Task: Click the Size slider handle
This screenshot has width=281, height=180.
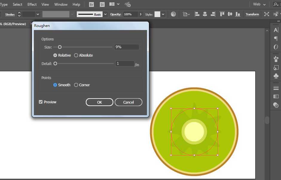Action: point(60,47)
